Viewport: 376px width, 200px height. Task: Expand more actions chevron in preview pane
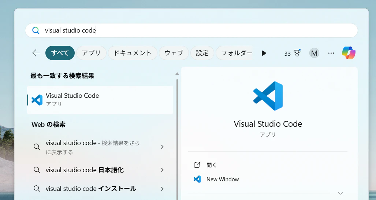[x=340, y=193]
